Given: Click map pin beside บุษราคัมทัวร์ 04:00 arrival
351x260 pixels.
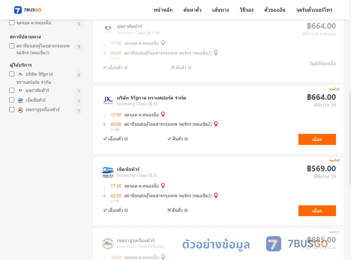Looking at the screenshot, I should (x=216, y=53).
